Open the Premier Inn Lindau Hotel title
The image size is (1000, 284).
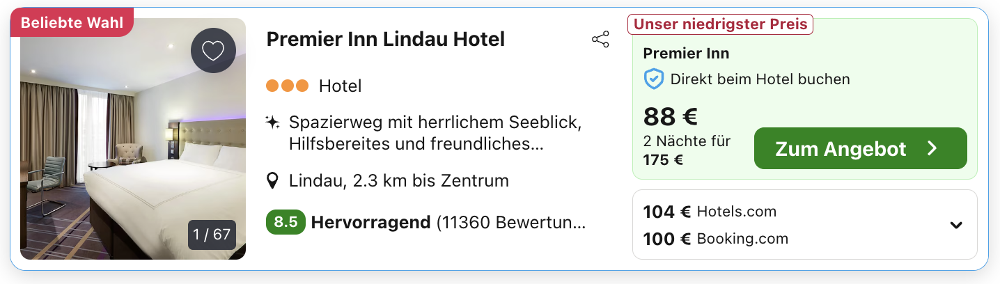[x=386, y=39]
